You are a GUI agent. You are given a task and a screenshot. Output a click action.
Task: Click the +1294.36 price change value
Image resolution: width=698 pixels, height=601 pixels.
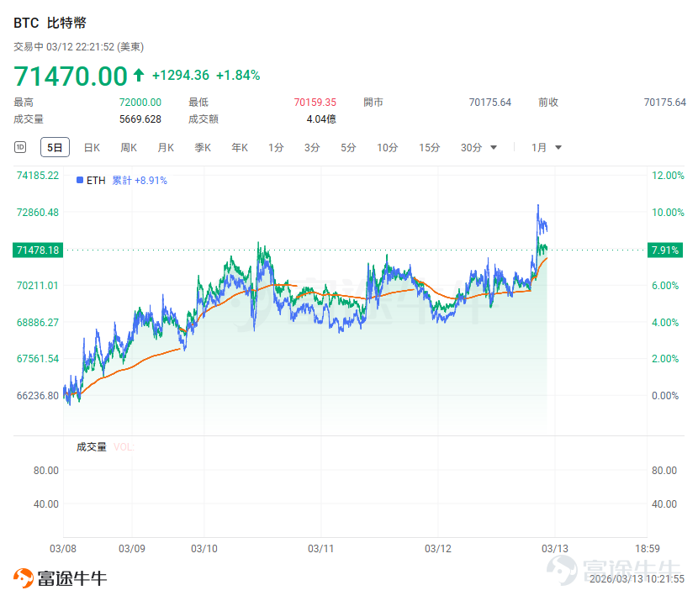[181, 75]
